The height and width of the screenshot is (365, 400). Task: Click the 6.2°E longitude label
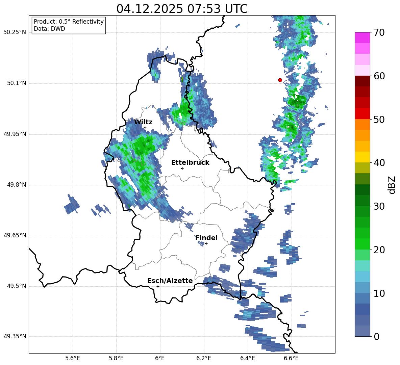204,358
